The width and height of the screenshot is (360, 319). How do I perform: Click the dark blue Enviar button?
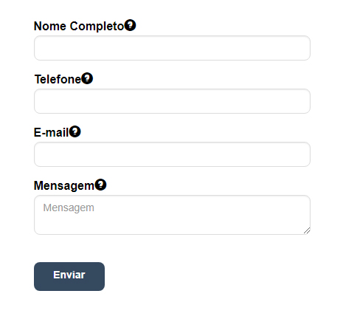(x=69, y=276)
